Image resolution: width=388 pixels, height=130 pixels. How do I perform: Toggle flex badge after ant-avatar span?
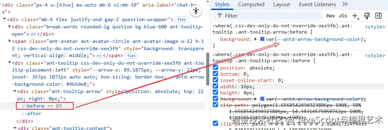(x=131, y=56)
